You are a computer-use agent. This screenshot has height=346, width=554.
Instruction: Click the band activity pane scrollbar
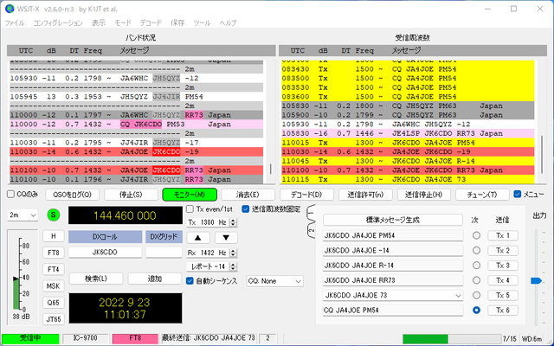point(271,169)
